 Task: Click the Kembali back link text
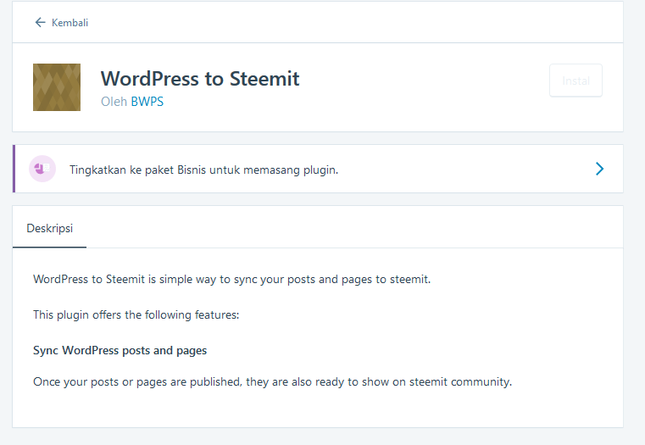70,23
